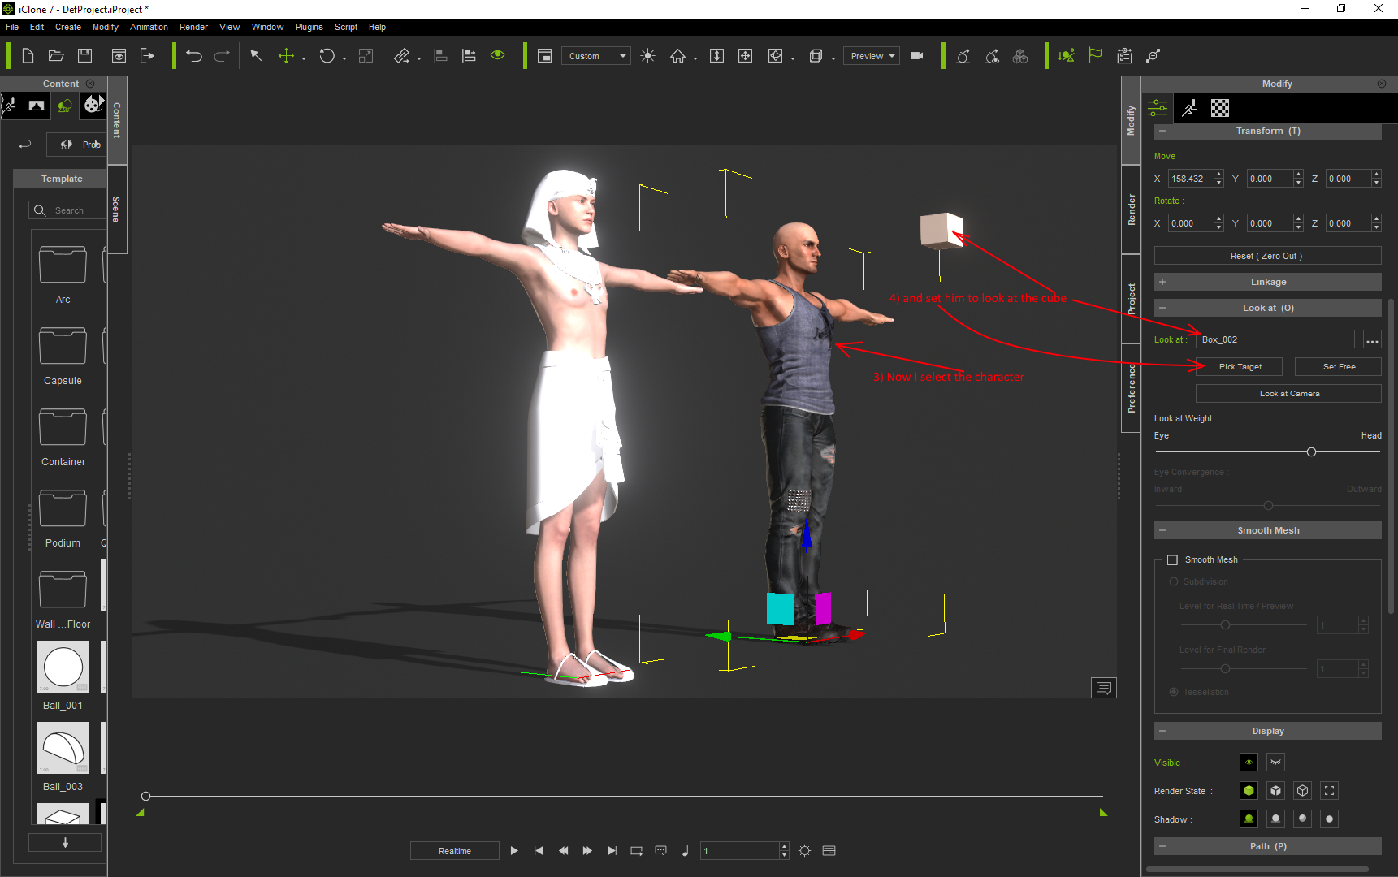This screenshot has height=877, width=1398.
Task: Click the Undo arrow in the toolbar
Action: [193, 56]
